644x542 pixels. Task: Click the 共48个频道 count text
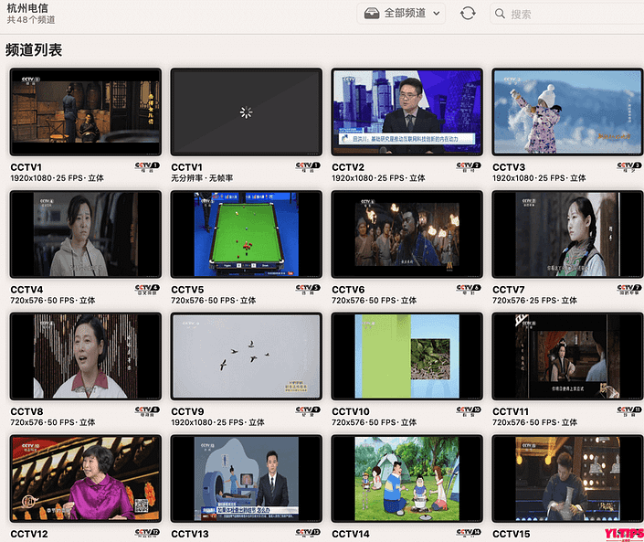click(31, 20)
